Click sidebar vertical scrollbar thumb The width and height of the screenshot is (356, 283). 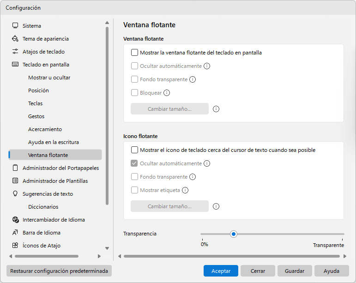click(x=107, y=116)
